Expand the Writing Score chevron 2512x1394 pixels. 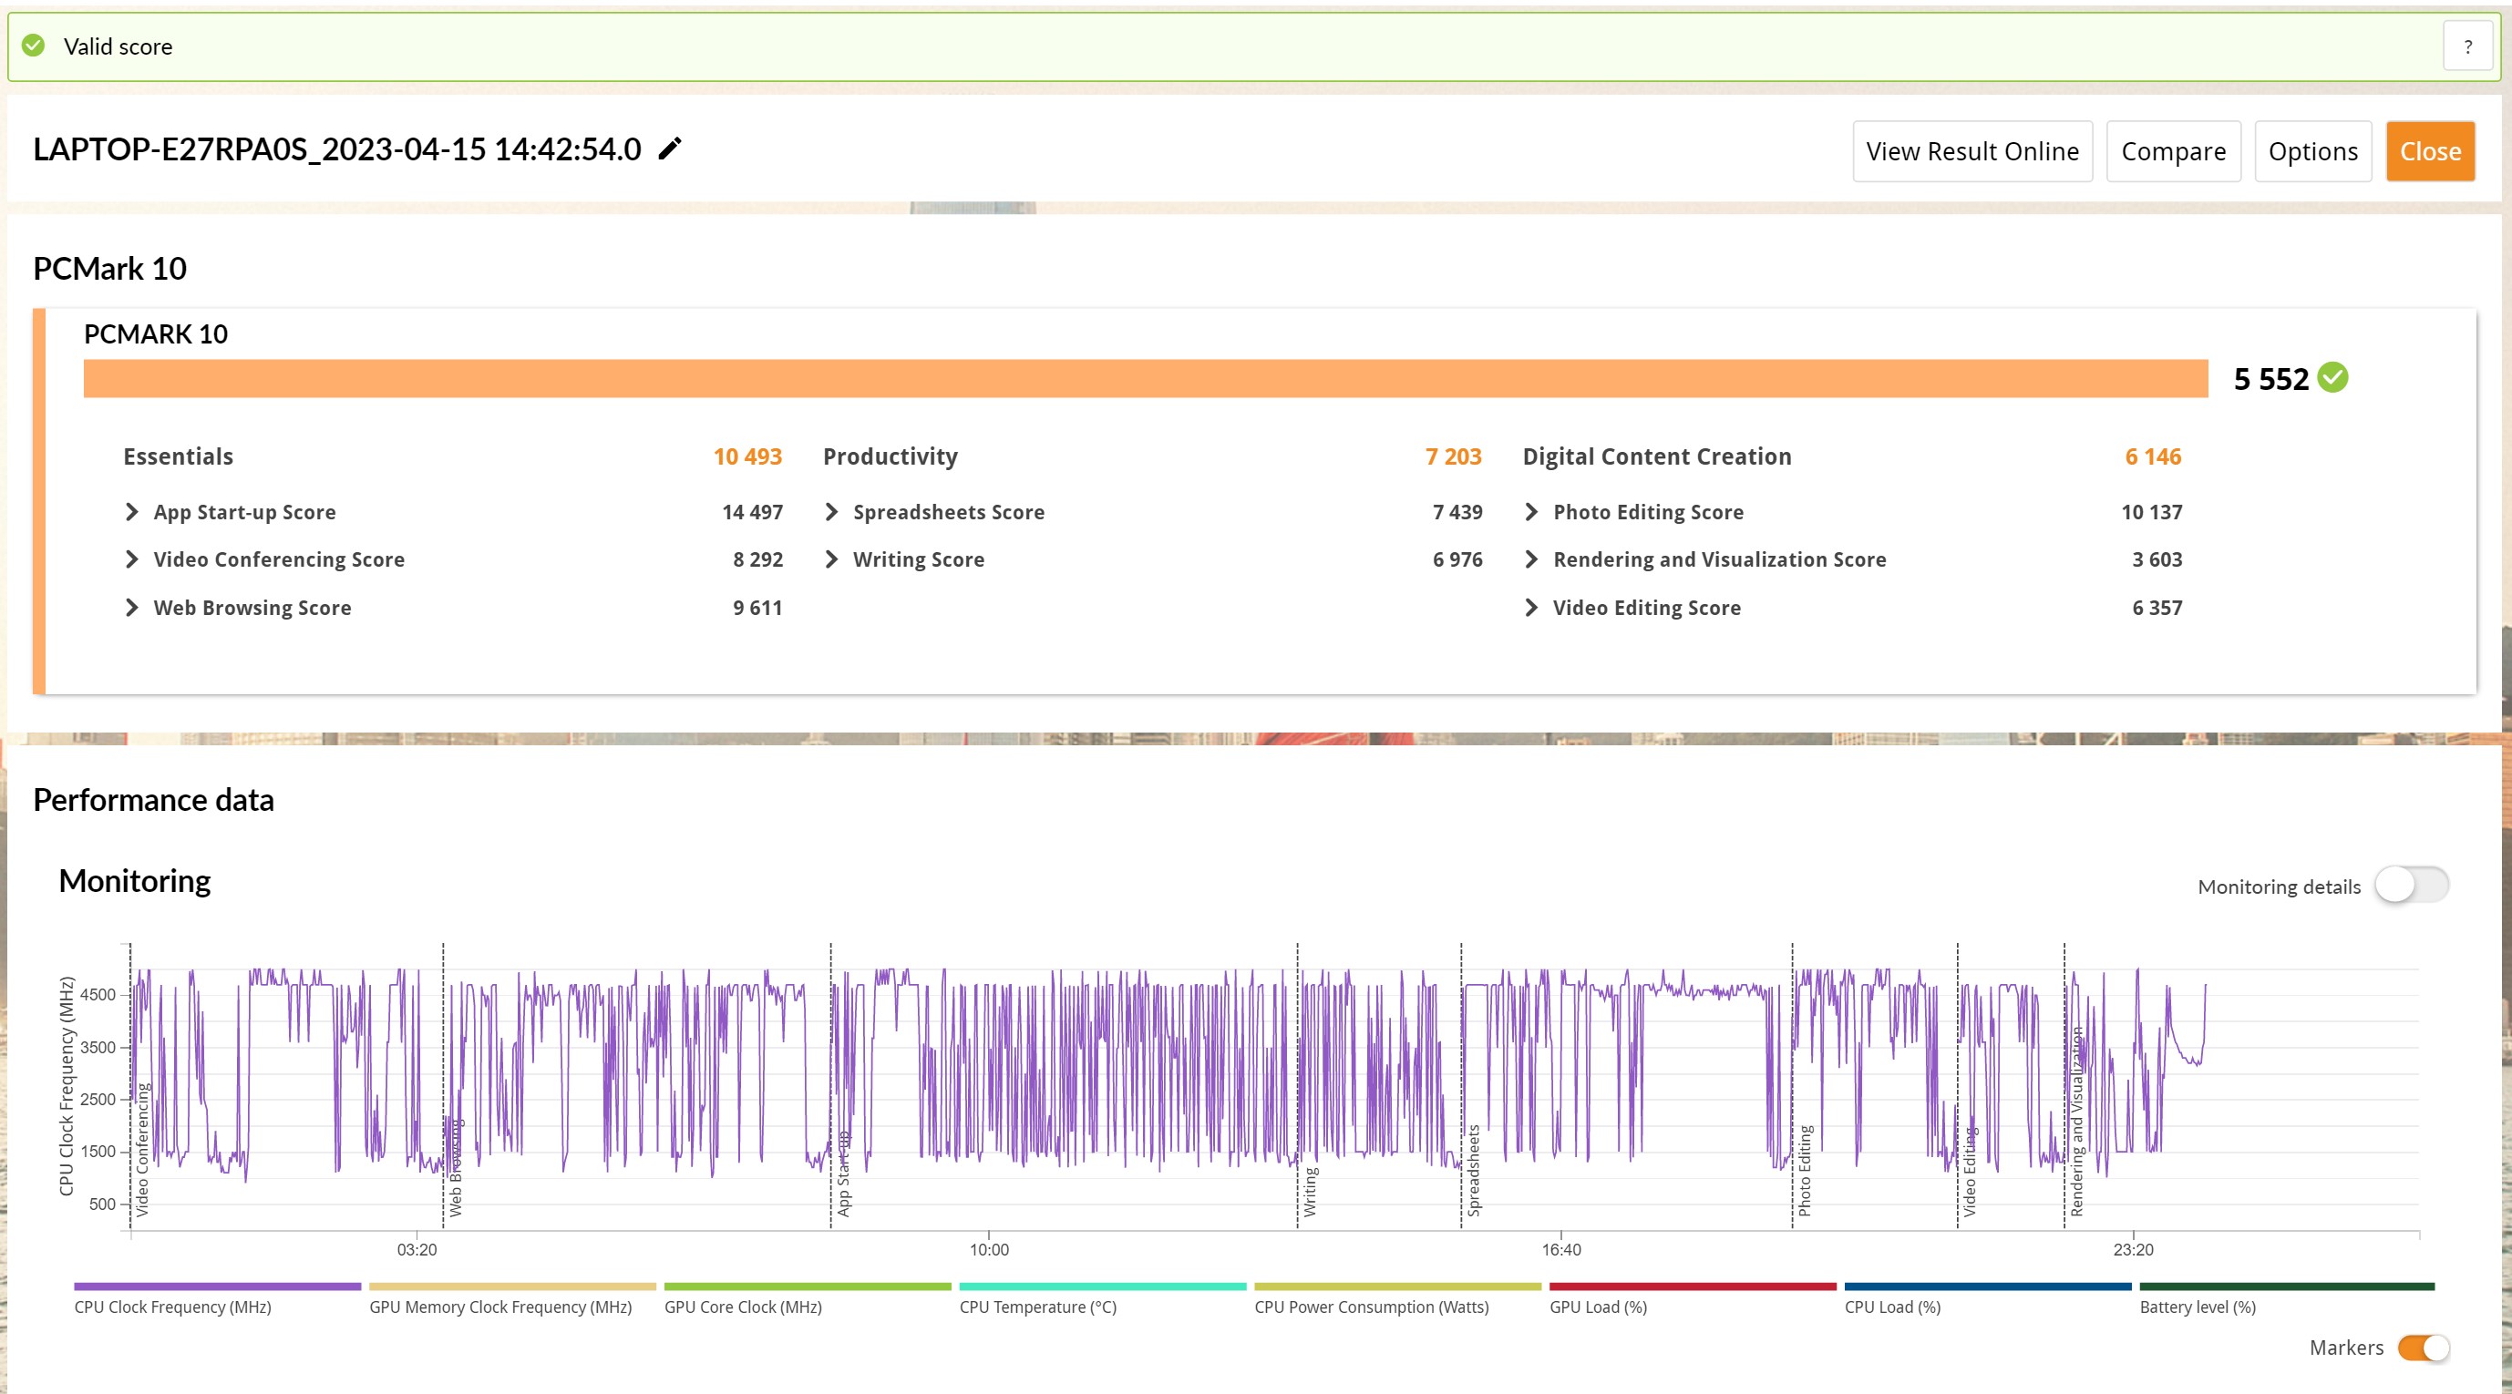point(832,559)
